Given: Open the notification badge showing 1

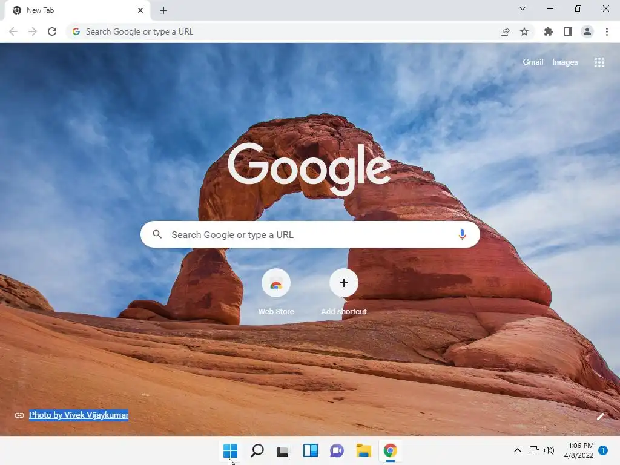Looking at the screenshot, I should coord(603,450).
